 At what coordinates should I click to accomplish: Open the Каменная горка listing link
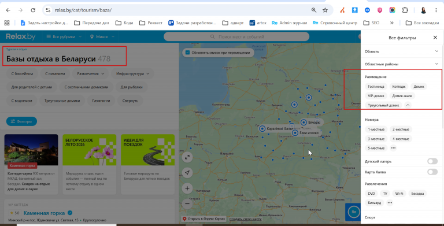(x=44, y=213)
